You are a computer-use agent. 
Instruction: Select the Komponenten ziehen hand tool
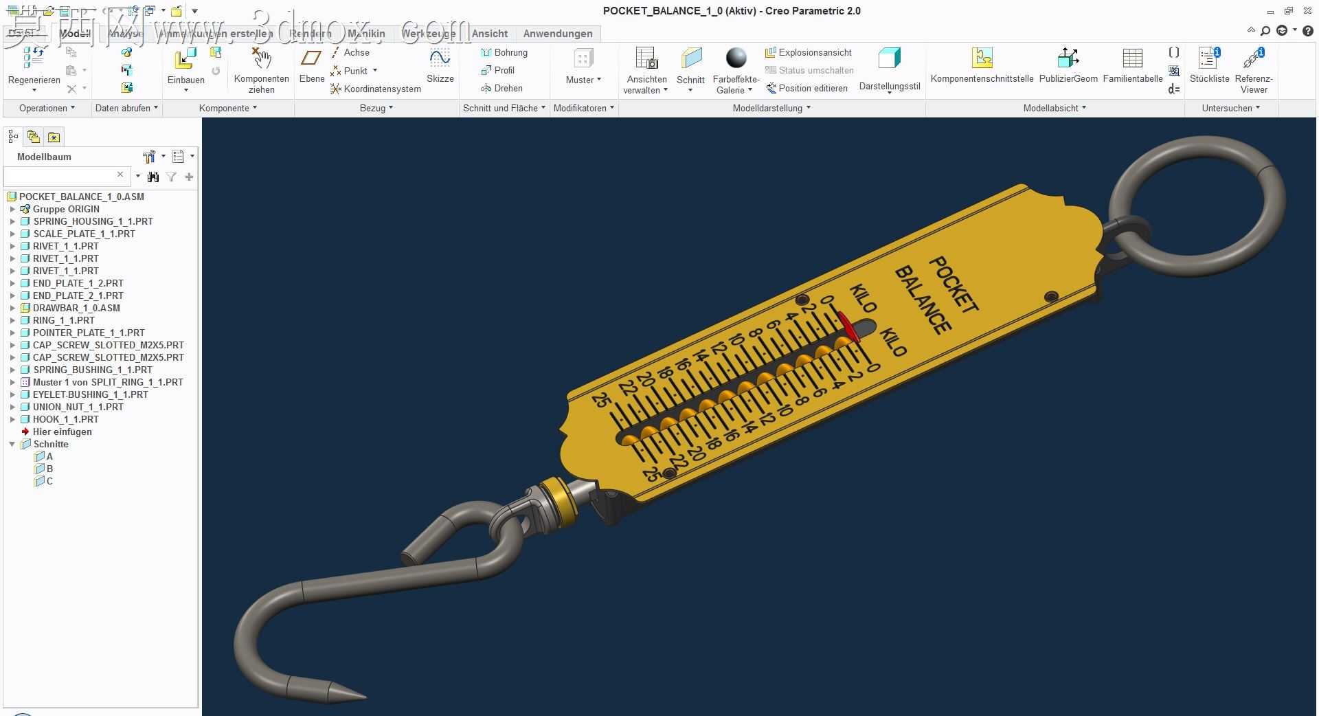coord(261,58)
